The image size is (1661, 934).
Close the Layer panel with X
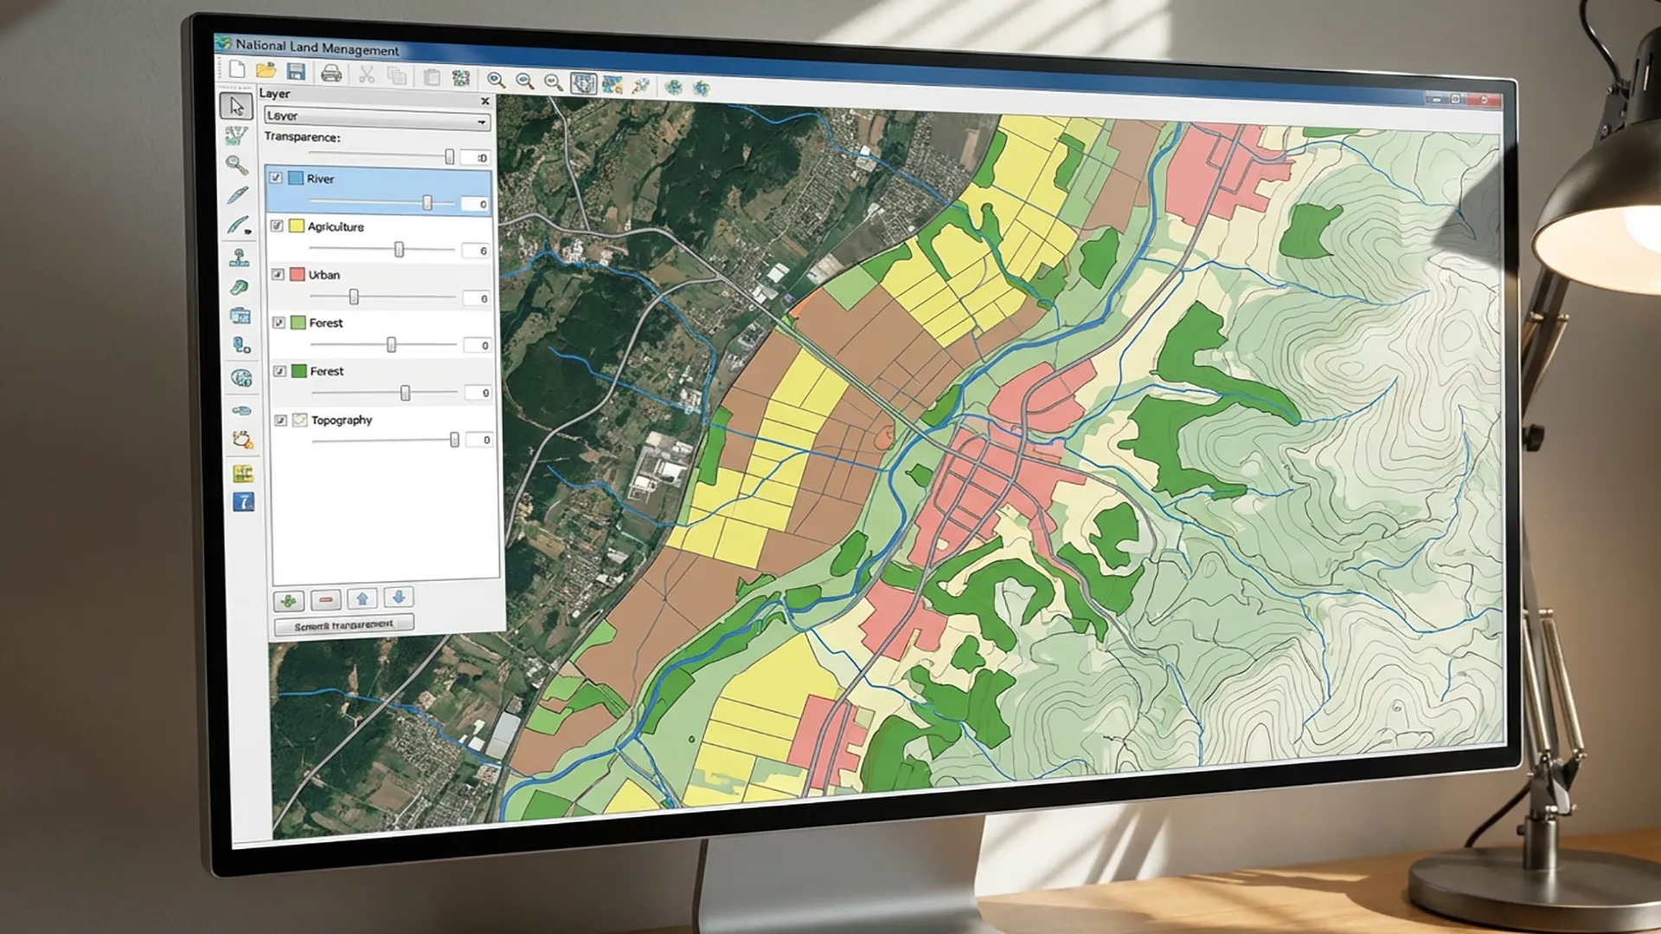[x=485, y=101]
